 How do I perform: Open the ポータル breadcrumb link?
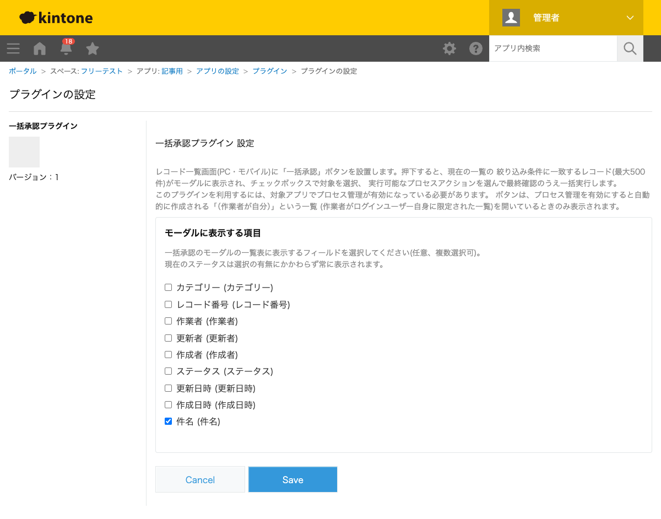pyautogui.click(x=23, y=71)
